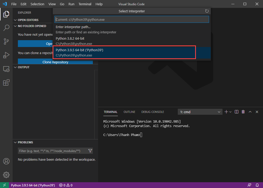This screenshot has width=263, height=188.
Task: Switch to the Debug Console tab
Action: pyautogui.click(x=153, y=112)
